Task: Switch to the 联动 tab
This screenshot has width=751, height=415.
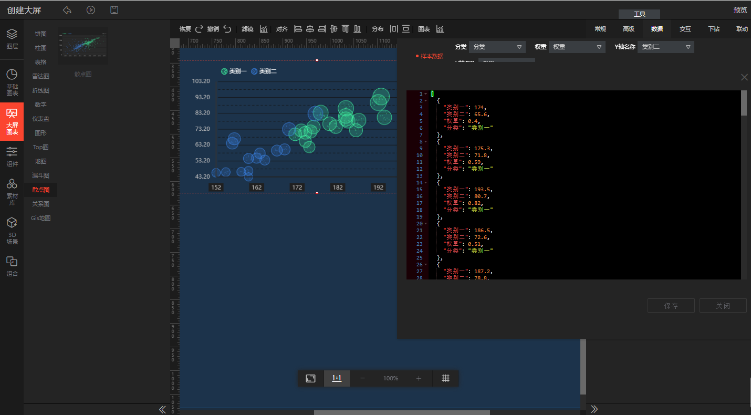Action: point(742,29)
